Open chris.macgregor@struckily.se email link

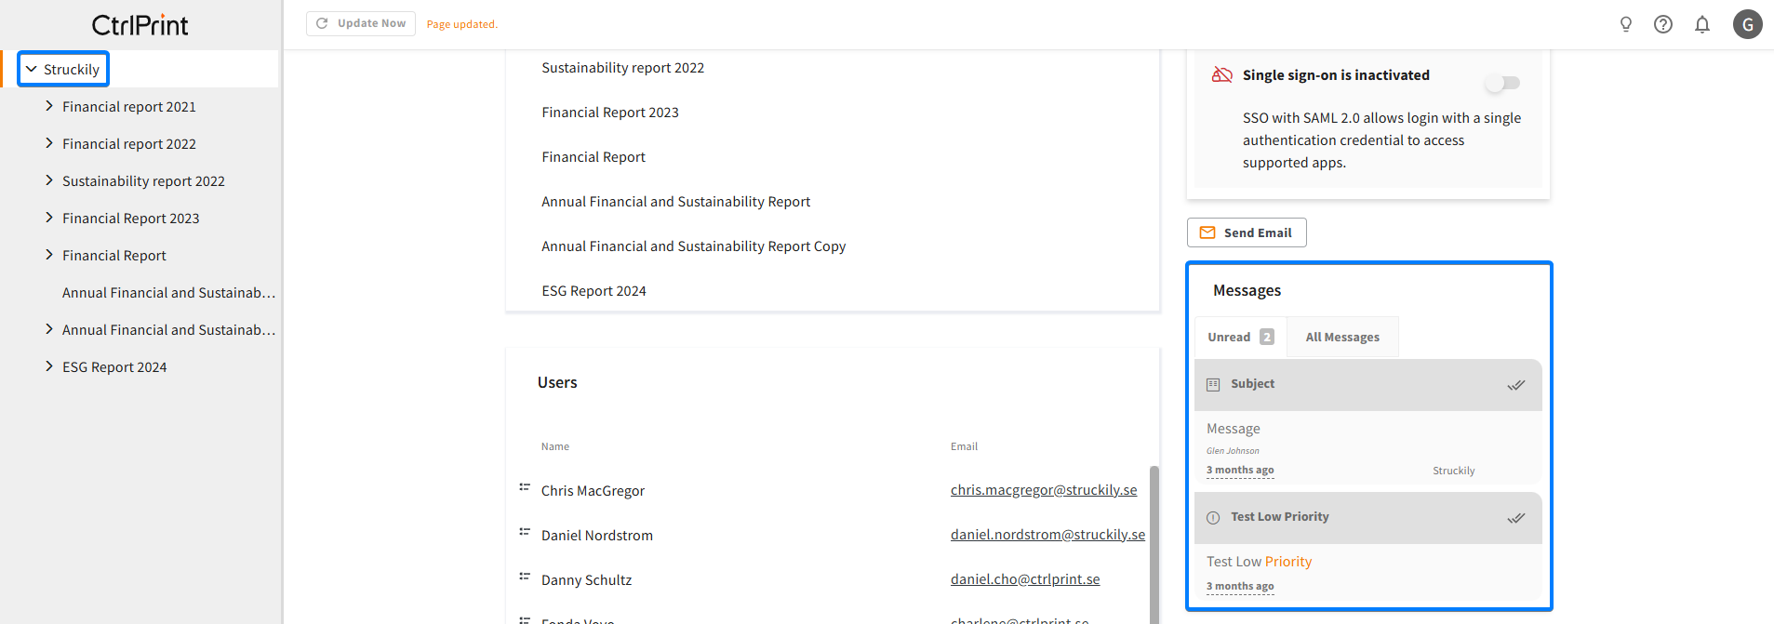click(1044, 490)
